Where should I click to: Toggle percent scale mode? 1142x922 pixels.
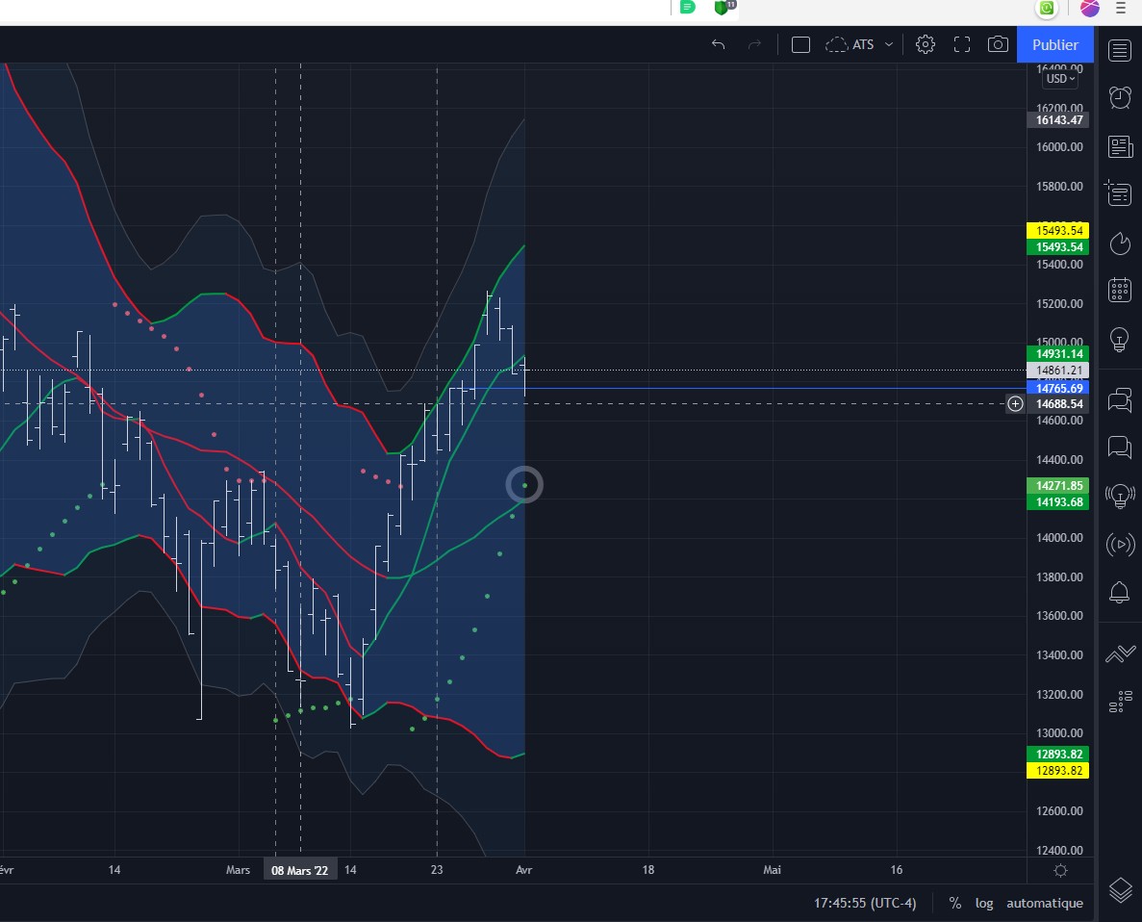tap(954, 903)
